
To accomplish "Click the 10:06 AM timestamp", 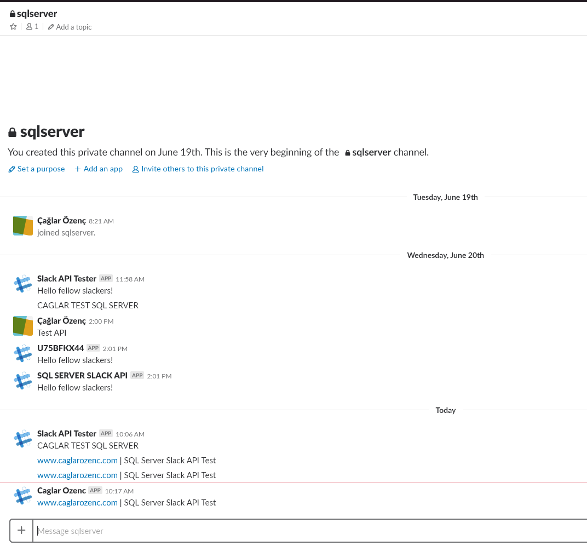I will (x=130, y=434).
